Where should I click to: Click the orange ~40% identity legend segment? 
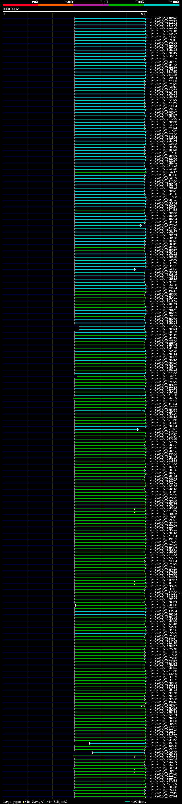click(56, 5)
